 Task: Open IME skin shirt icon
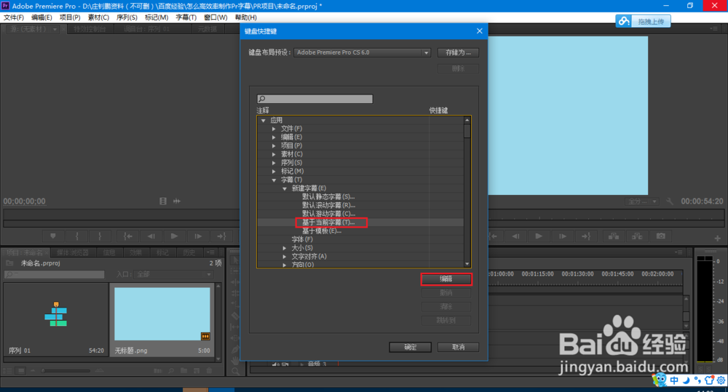709,380
